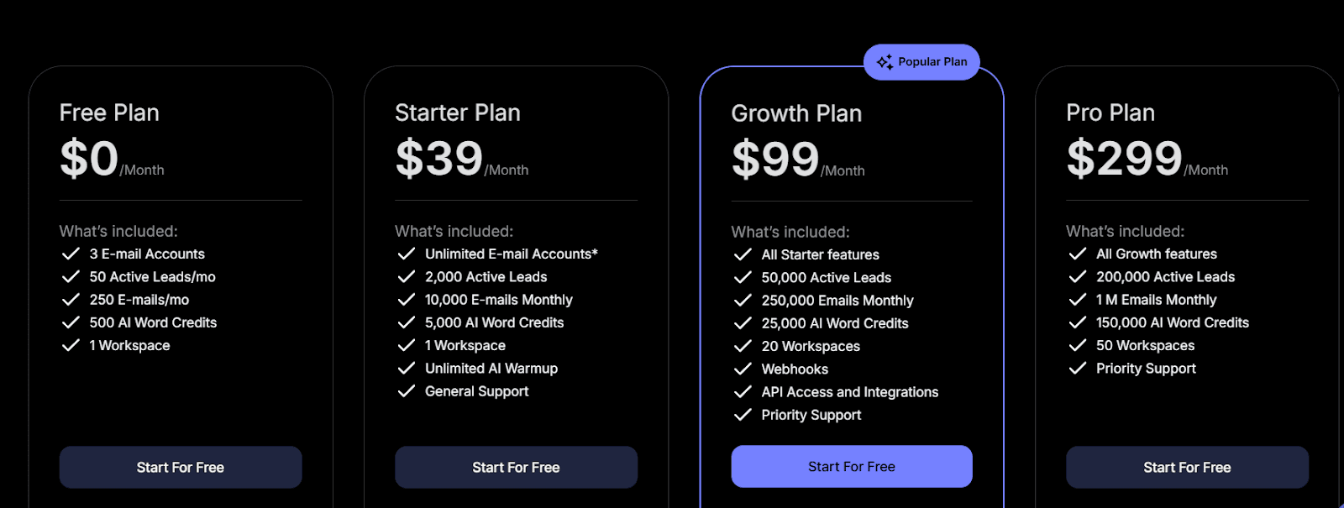The height and width of the screenshot is (508, 1344).
Task: Click the checkmark beside Webhooks
Action: (743, 369)
